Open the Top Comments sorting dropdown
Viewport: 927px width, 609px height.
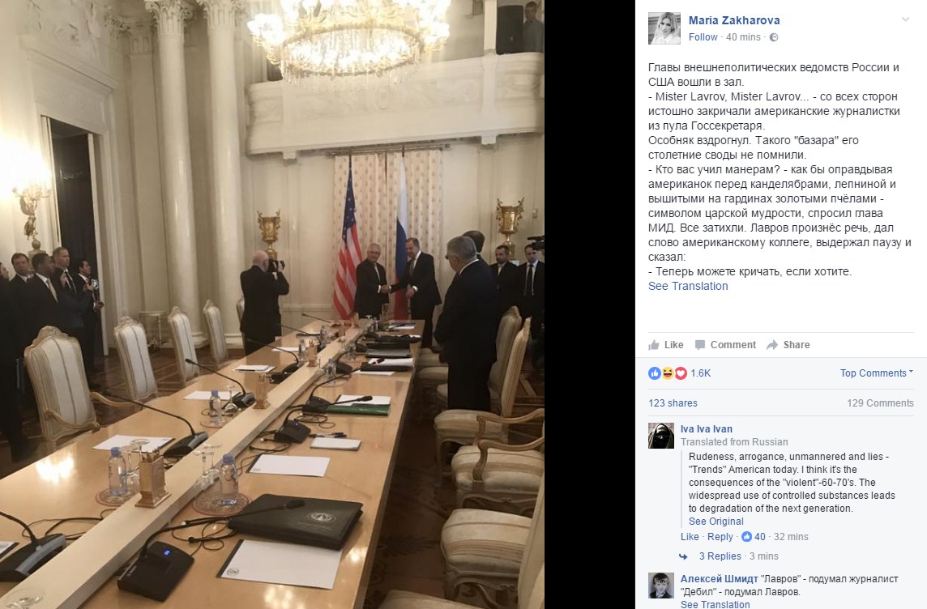[877, 373]
